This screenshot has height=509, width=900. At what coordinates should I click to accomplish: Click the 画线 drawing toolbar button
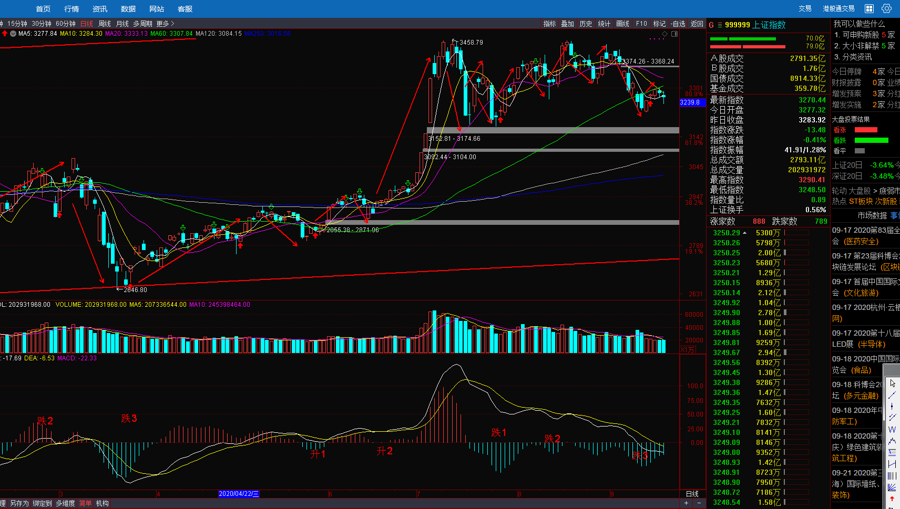(x=623, y=24)
